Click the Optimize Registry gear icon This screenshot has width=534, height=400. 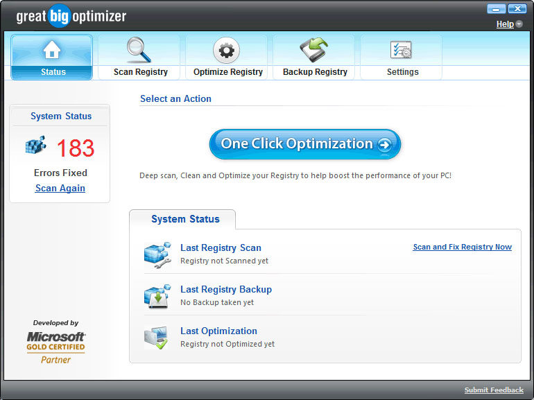227,51
